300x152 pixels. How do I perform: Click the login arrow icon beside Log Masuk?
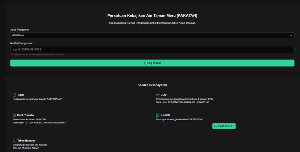pyautogui.click(x=145, y=63)
